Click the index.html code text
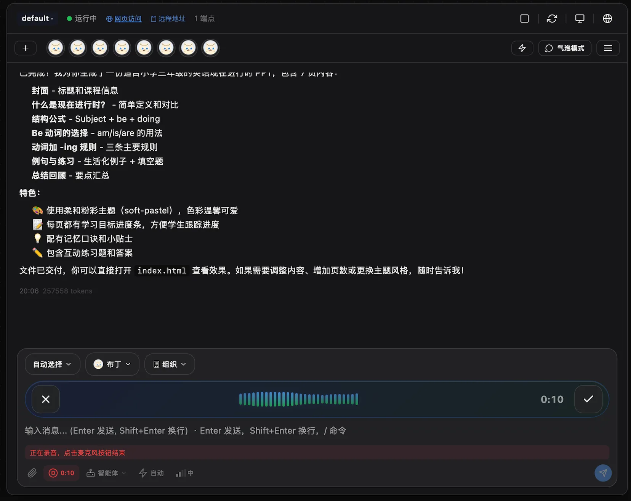The width and height of the screenshot is (631, 501). click(162, 271)
